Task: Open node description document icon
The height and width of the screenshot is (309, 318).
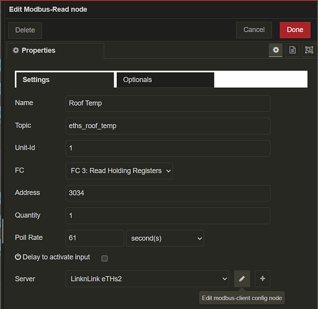Action: (x=292, y=50)
